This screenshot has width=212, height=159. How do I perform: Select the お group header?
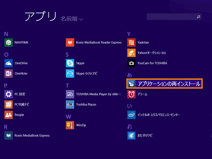click(x=129, y=127)
